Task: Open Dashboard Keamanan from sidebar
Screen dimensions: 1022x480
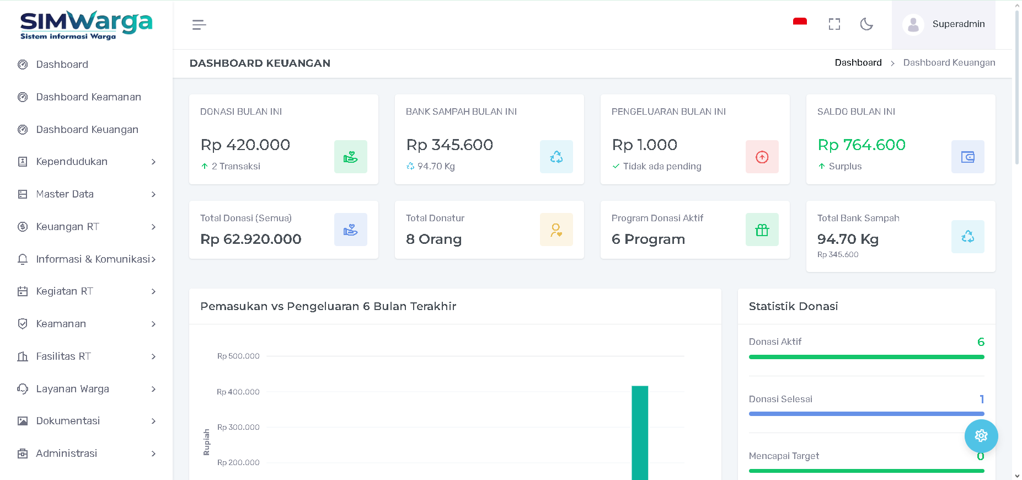Action: tap(88, 97)
